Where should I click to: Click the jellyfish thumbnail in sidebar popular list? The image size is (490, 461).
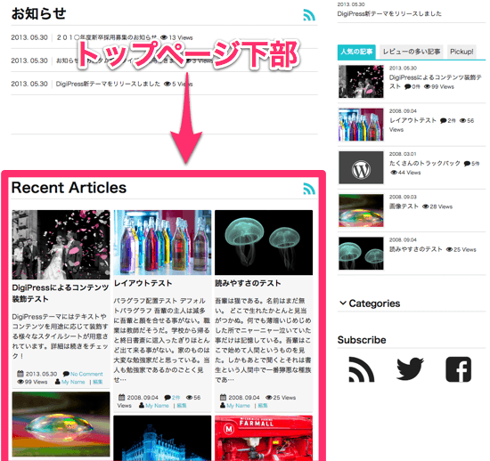[361, 254]
